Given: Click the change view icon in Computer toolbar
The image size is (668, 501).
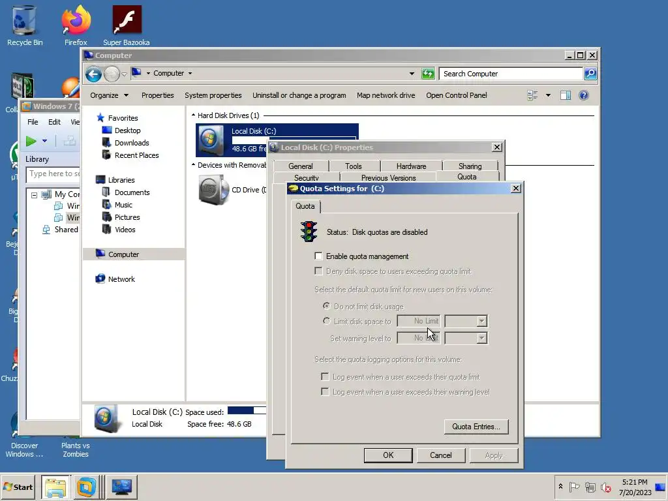Looking at the screenshot, I should pyautogui.click(x=532, y=95).
